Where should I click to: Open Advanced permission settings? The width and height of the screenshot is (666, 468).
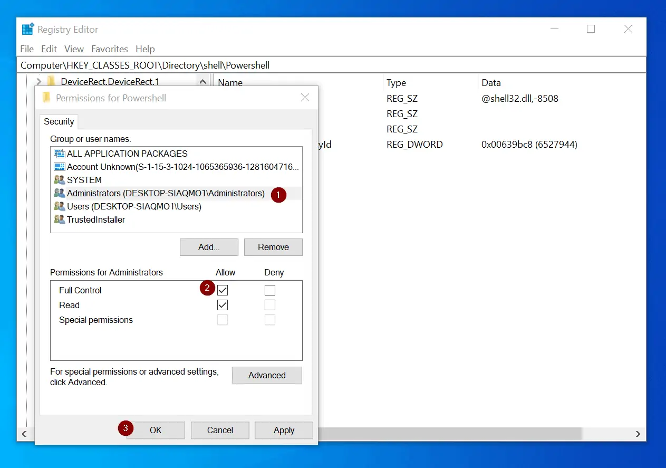coord(267,375)
